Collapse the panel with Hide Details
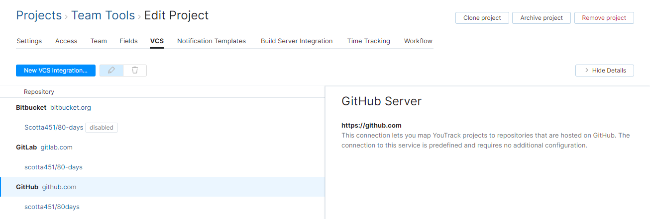 [604, 71]
